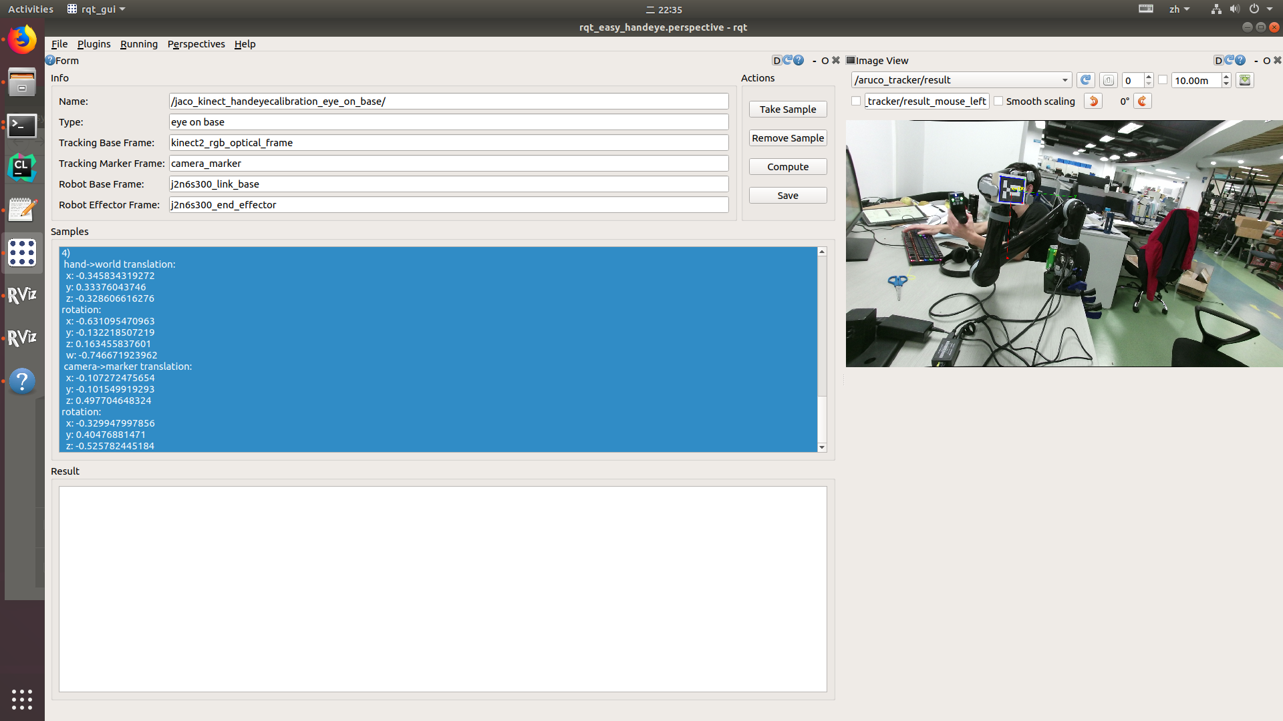This screenshot has height=721, width=1283.
Task: Click the Take Sample button
Action: pos(787,109)
